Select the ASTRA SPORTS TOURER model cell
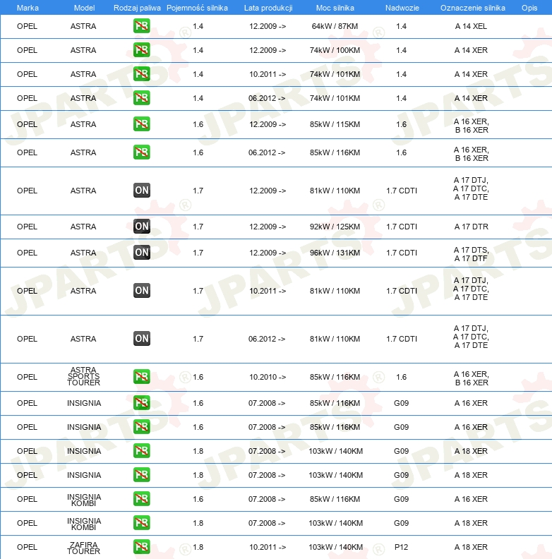 point(84,376)
